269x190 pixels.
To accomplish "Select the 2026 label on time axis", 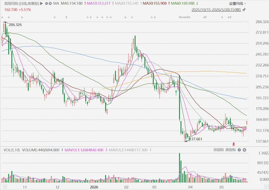I will tap(94, 187).
